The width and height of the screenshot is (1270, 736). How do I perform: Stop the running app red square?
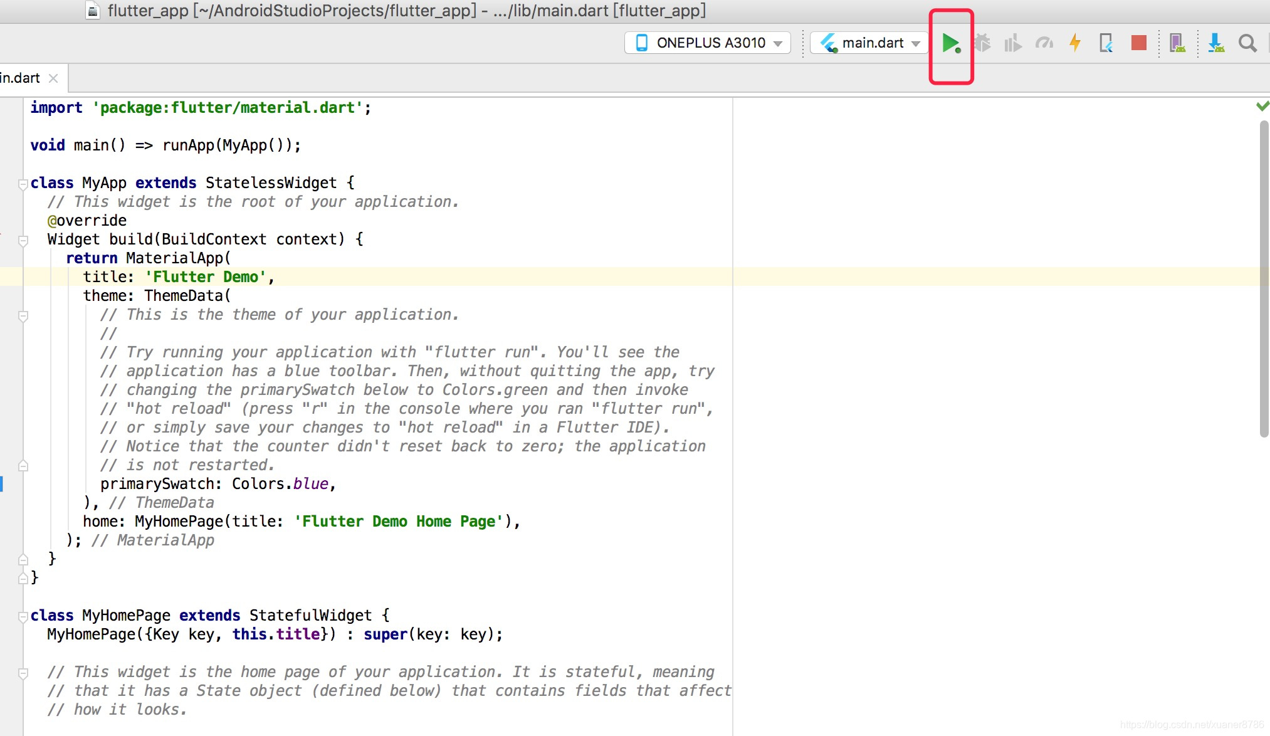pos(1139,43)
